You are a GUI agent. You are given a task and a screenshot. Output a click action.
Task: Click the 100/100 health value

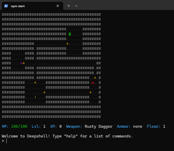point(19,126)
